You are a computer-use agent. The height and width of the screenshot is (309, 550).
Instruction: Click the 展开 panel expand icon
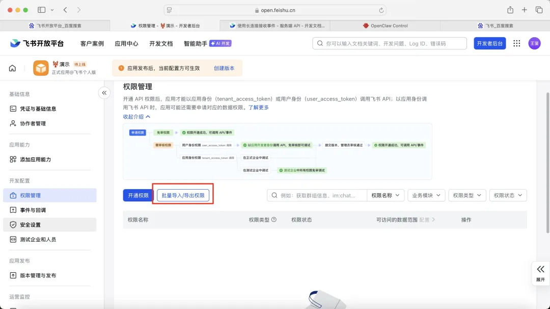(540, 273)
